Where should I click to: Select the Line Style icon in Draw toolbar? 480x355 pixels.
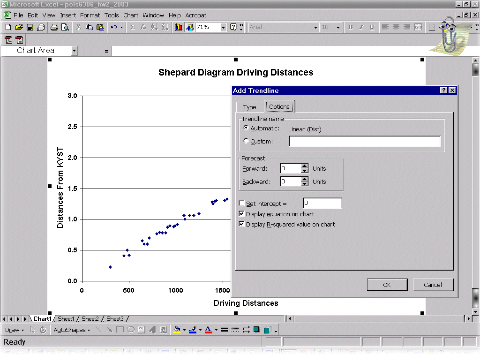[x=225, y=330]
